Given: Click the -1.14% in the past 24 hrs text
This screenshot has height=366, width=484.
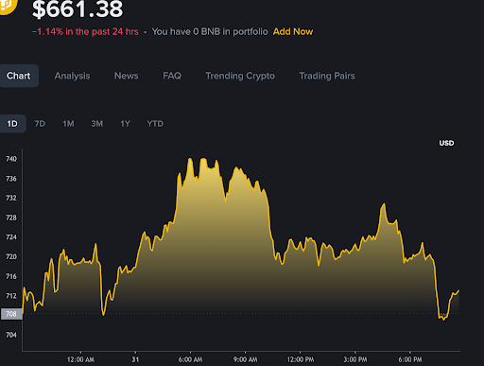Looking at the screenshot, I should 85,31.
